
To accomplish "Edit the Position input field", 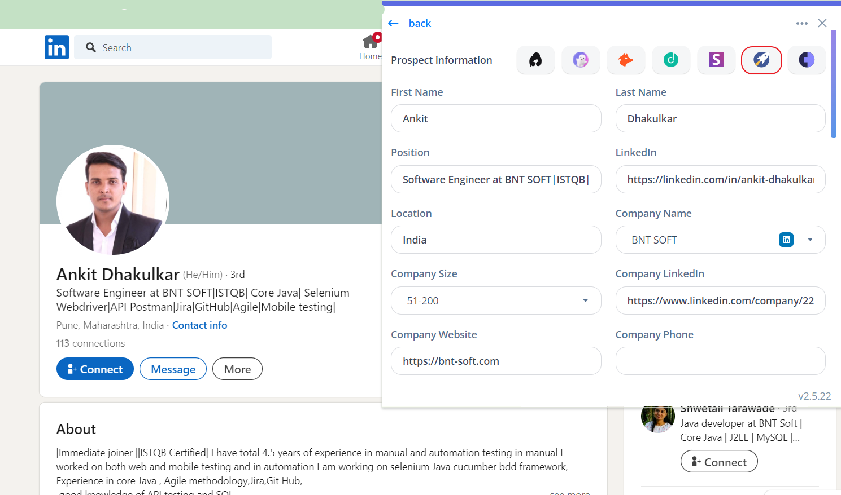I will pos(496,179).
